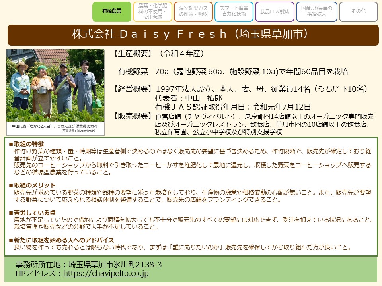Select the 有機農業 green tab
This screenshot has height=286, width=382.
(112, 12)
